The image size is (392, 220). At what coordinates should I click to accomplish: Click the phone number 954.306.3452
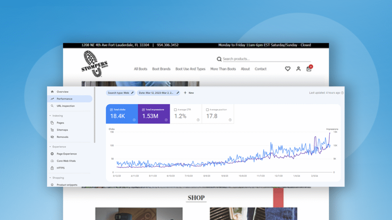point(168,45)
